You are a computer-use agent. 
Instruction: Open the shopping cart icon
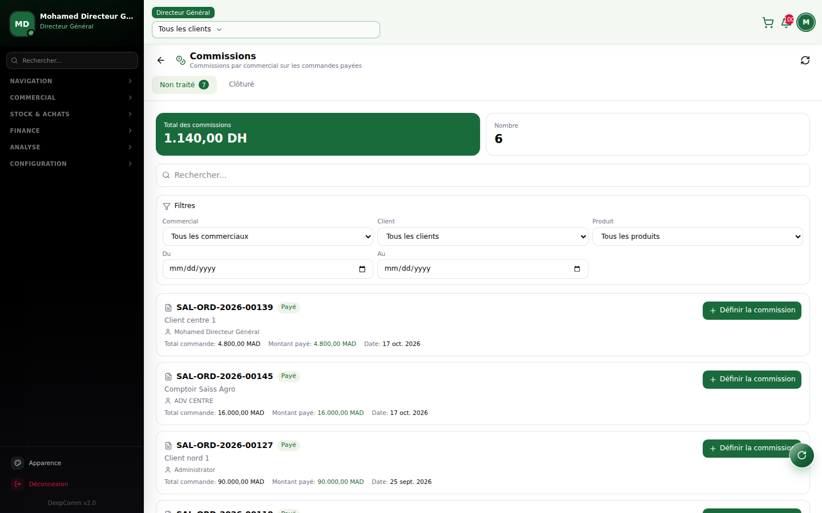click(x=768, y=23)
